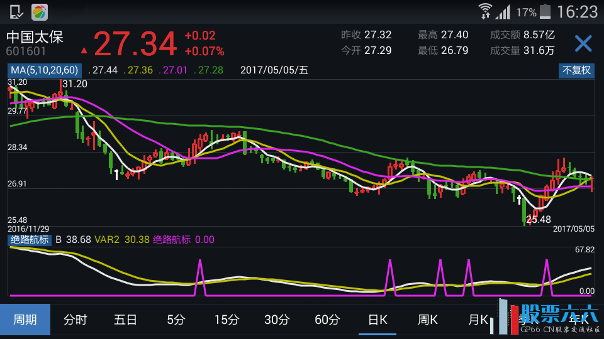Select the 15分 chart tab
This screenshot has width=604, height=339.
coord(226,320)
